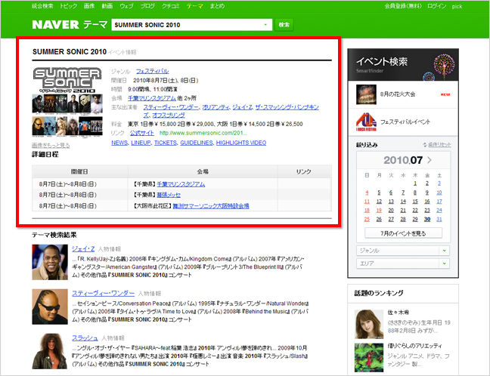The height and width of the screenshot is (376, 490).
Task: Select July 19 on the calendar
Action: 379,211
